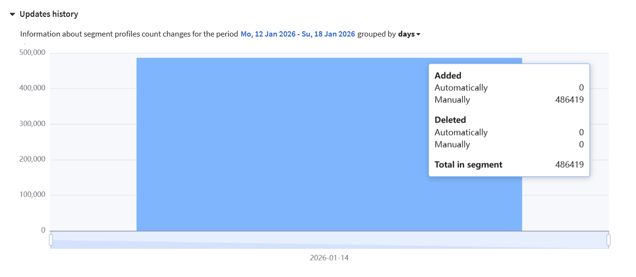Click the 2026-01-14 x-axis date label
636x277 pixels.
[329, 258]
